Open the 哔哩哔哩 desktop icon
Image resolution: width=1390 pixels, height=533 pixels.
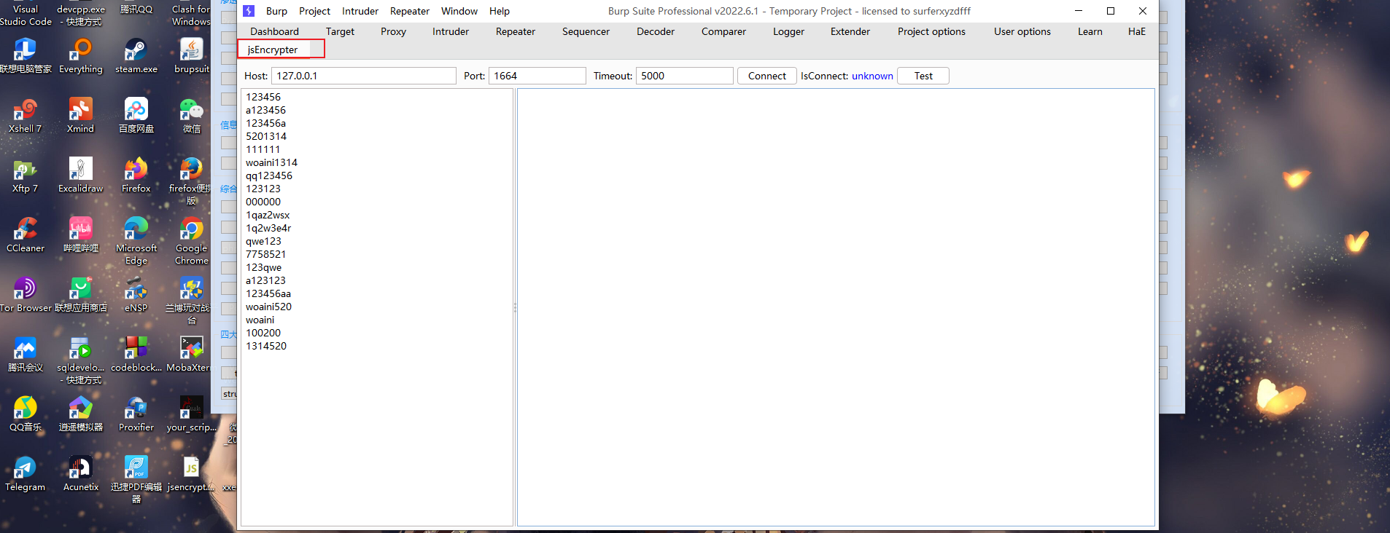[81, 235]
